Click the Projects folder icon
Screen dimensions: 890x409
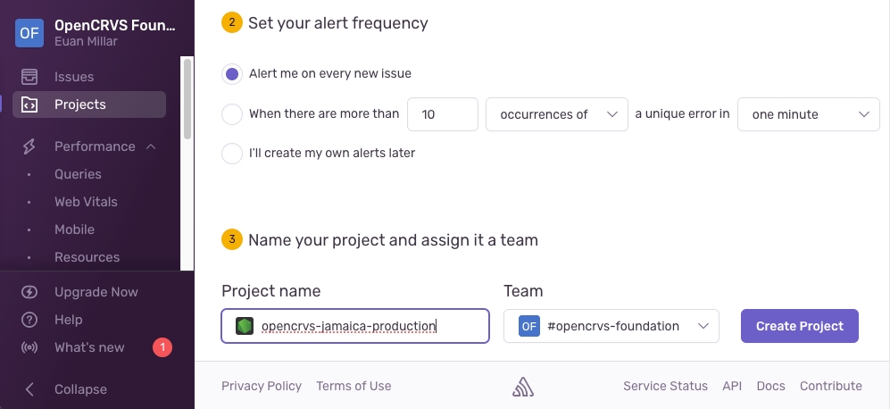[x=29, y=104]
